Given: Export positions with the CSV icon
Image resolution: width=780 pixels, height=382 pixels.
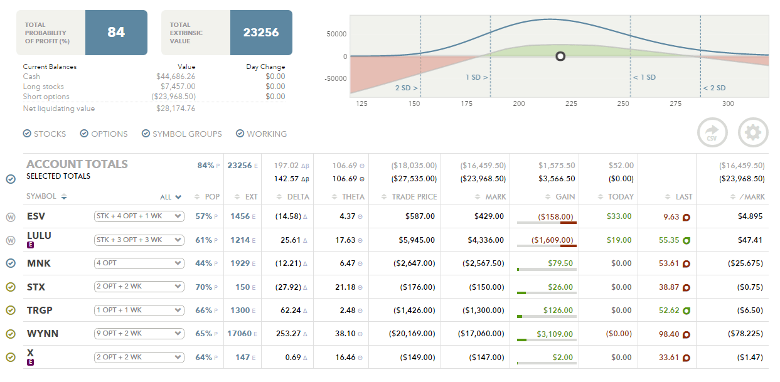Looking at the screenshot, I should 712,133.
